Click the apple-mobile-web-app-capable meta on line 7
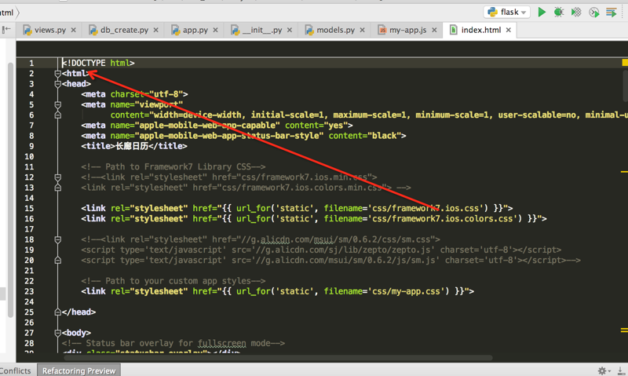This screenshot has width=628, height=376. tap(217, 126)
